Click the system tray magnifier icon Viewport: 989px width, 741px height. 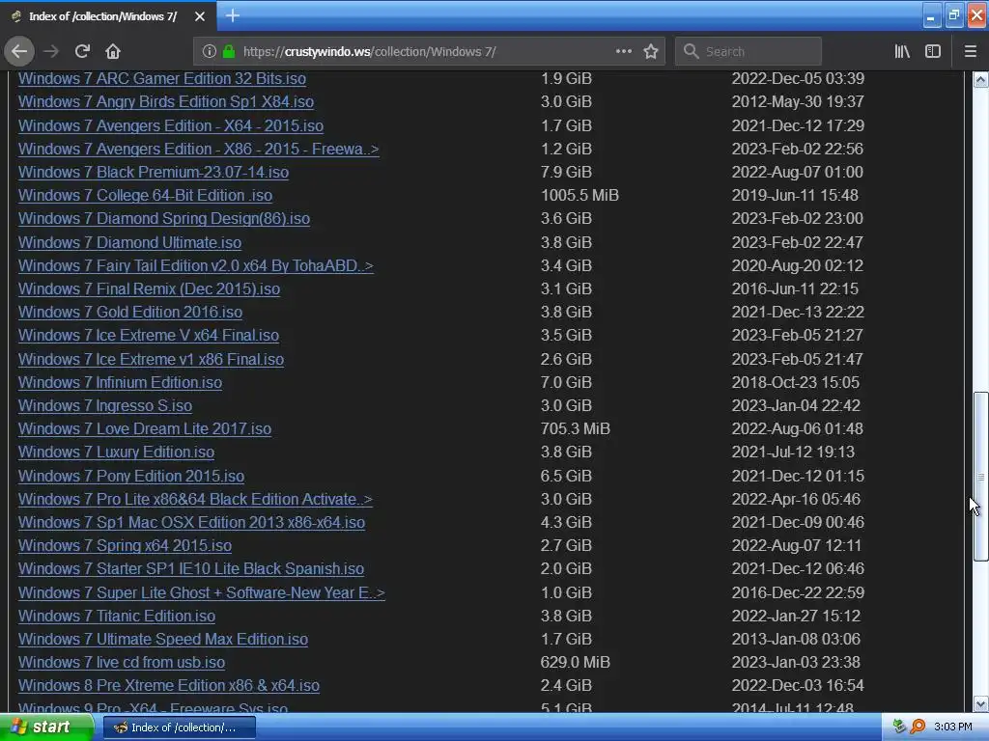tap(918, 727)
